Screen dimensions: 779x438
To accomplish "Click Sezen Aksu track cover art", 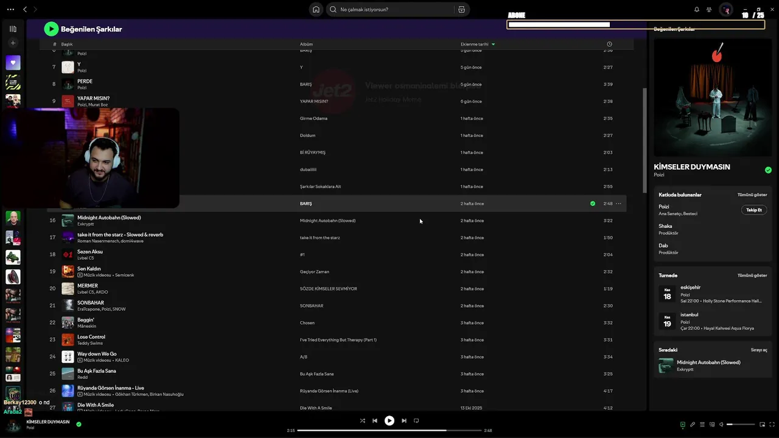I will (68, 254).
